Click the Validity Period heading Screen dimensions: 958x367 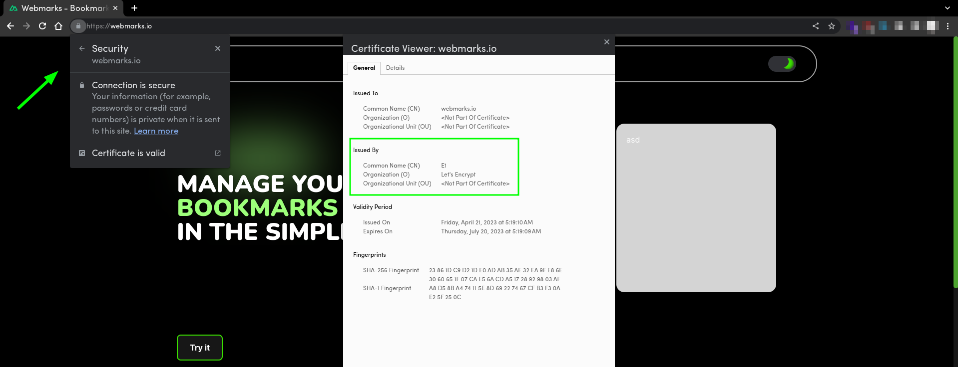point(373,207)
